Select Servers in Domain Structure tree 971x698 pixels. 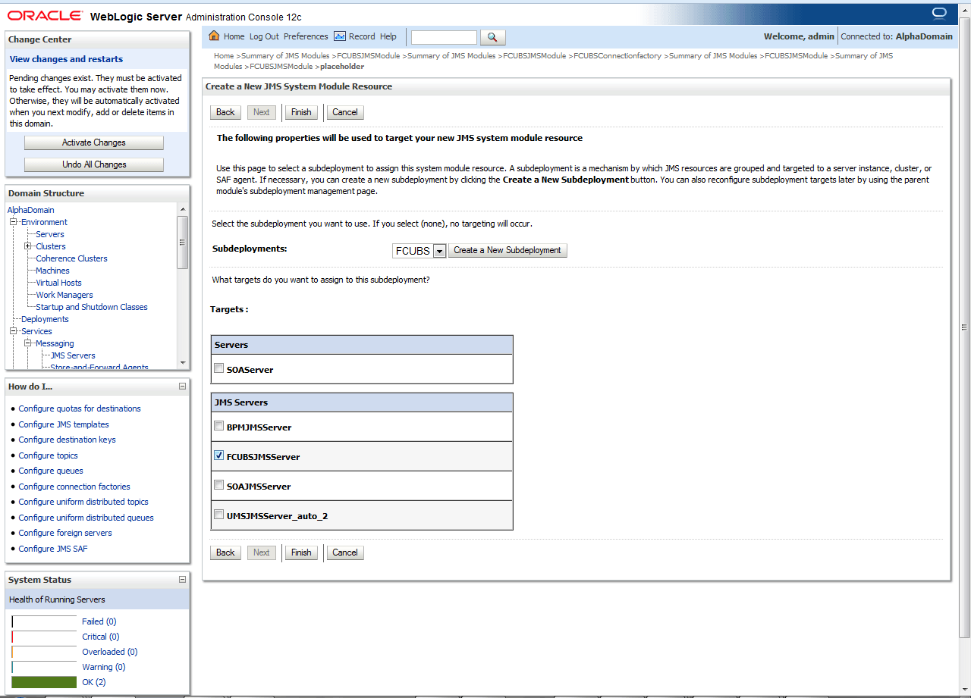tap(50, 234)
